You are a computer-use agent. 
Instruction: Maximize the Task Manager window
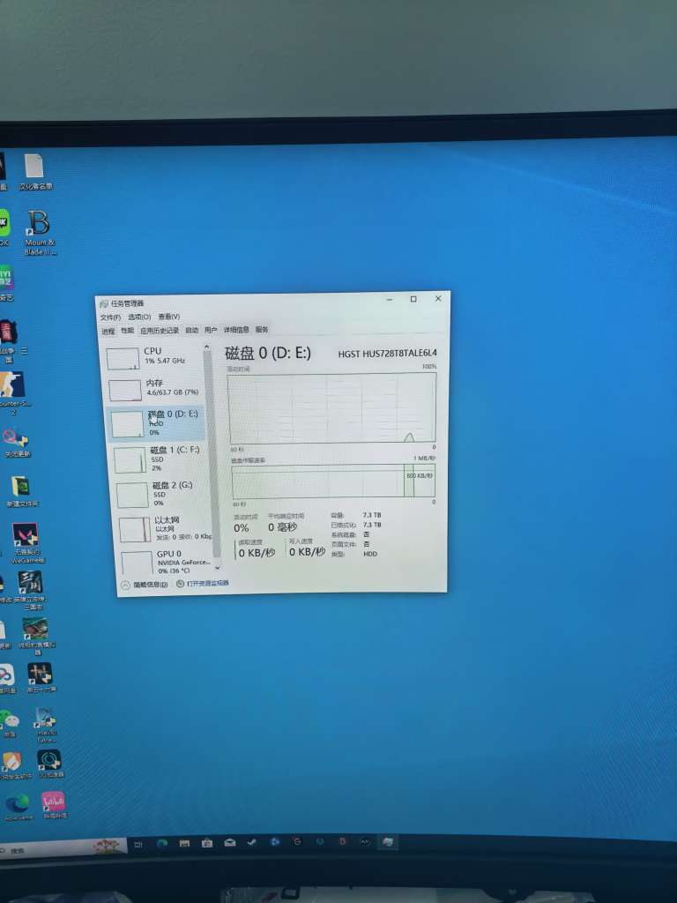point(413,299)
